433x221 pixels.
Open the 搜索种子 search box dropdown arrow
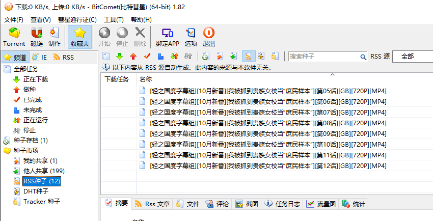[x=362, y=57]
